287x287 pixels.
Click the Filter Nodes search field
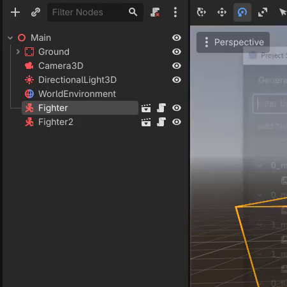coord(95,12)
